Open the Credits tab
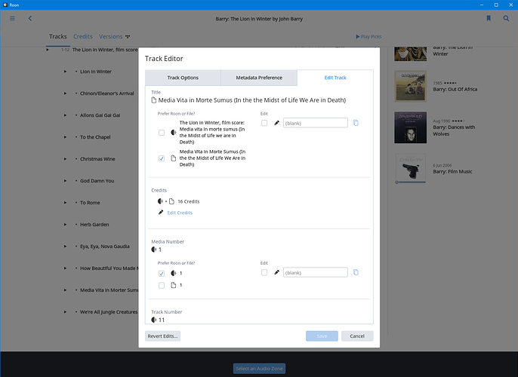Viewport: 518px width, 377px height. pyautogui.click(x=82, y=37)
